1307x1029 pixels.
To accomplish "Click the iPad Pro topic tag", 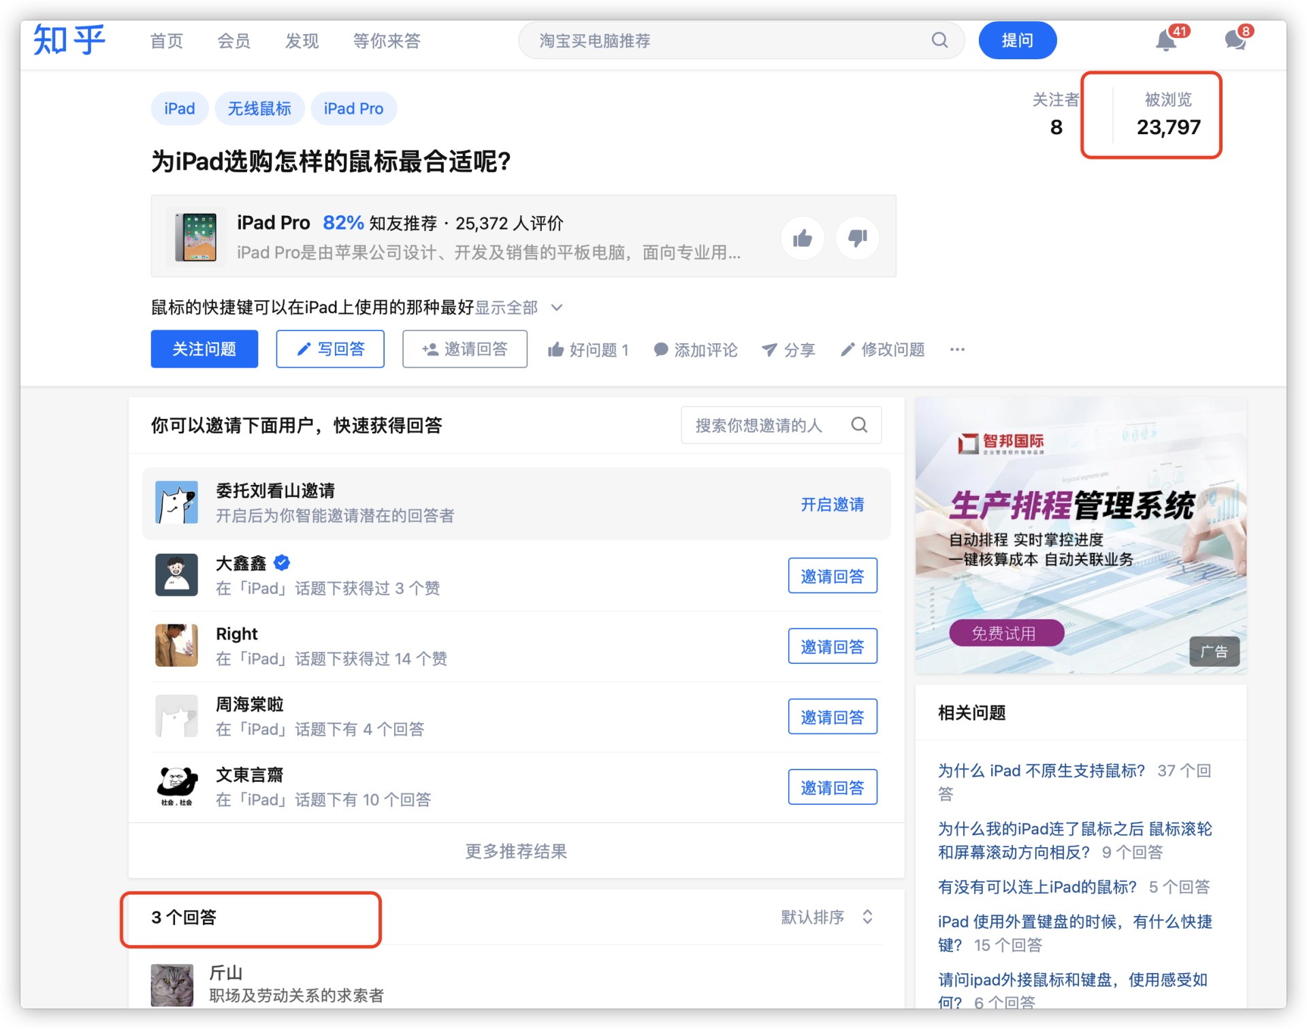I will click(x=353, y=108).
